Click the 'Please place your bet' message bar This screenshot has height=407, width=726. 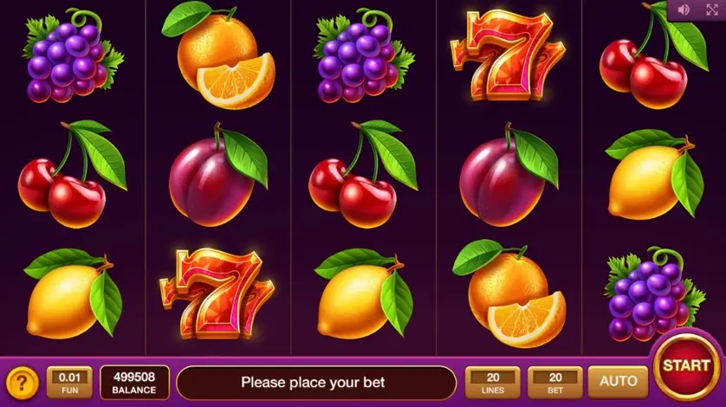(x=316, y=383)
